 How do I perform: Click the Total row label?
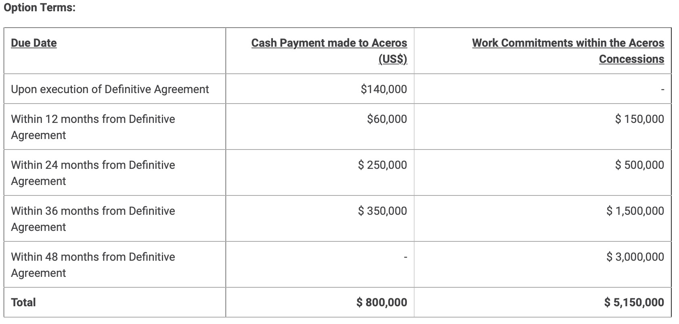coord(23,302)
